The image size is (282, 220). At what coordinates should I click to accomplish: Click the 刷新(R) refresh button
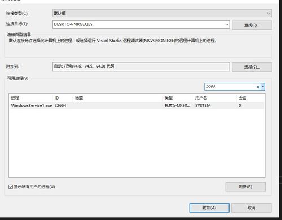pos(245,187)
